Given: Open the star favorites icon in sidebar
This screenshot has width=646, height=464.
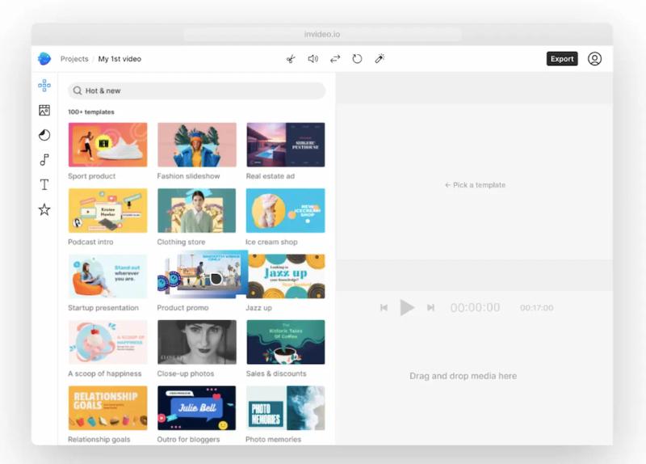Looking at the screenshot, I should (44, 209).
